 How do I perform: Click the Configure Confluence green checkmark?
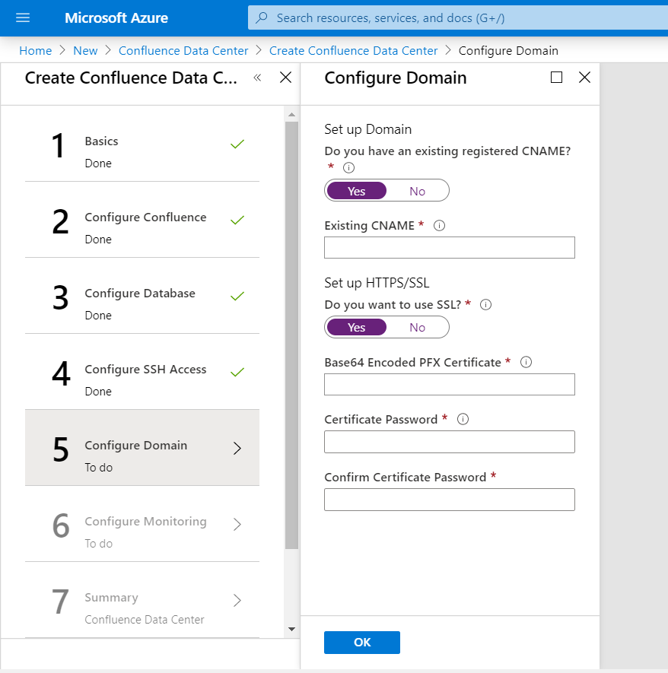point(237,221)
